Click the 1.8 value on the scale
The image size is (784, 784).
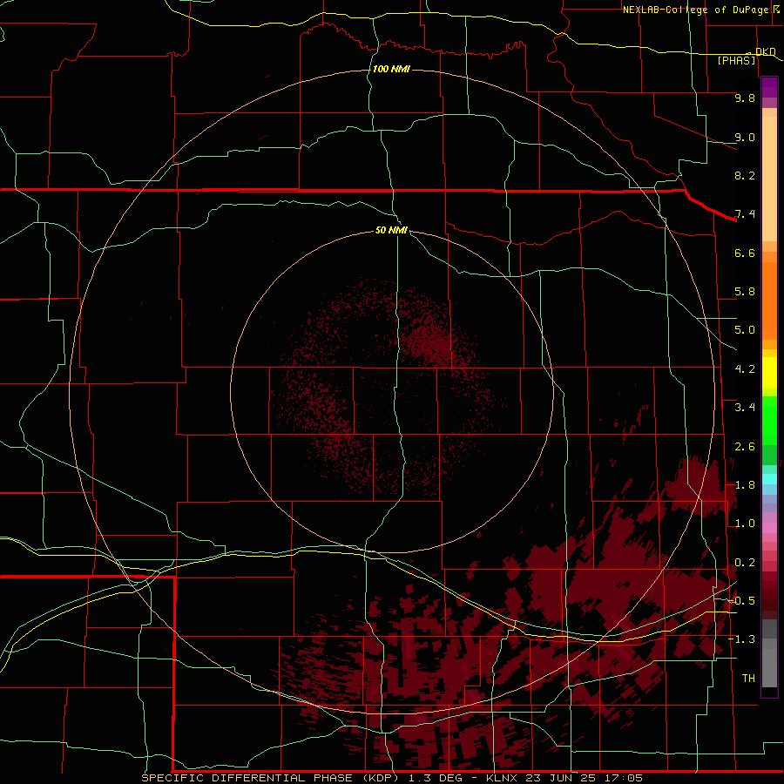[x=745, y=485]
